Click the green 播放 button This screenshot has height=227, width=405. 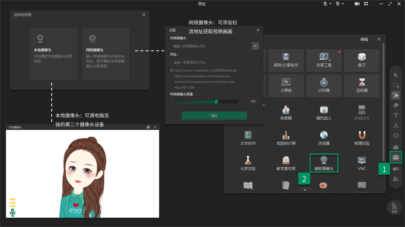point(214,116)
